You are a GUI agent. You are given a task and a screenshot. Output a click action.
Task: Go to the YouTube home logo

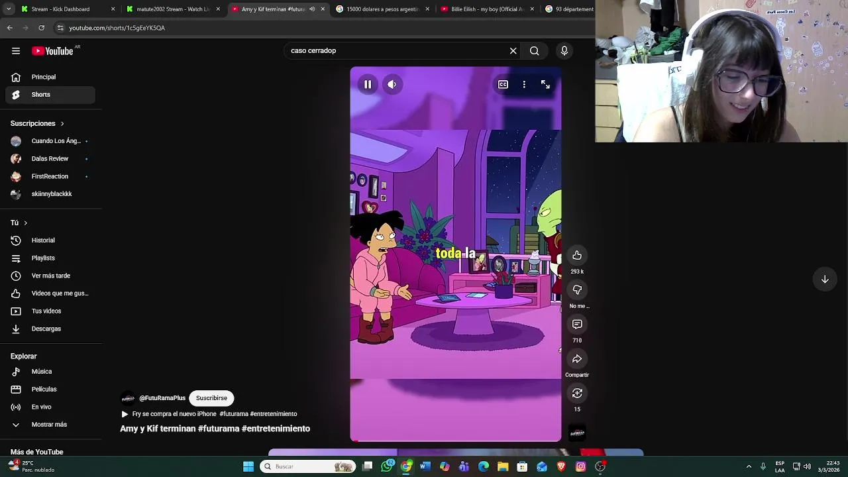click(x=52, y=51)
